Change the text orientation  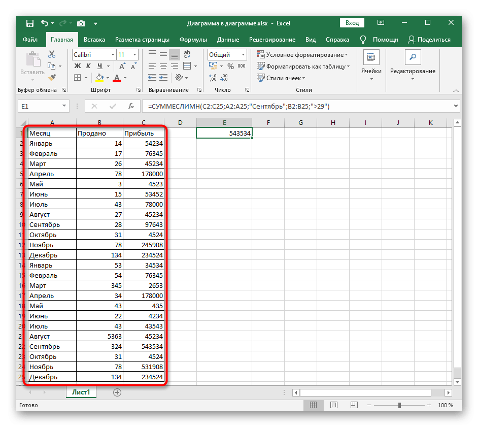click(x=179, y=78)
